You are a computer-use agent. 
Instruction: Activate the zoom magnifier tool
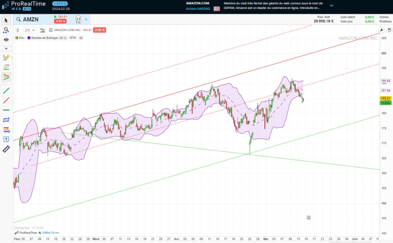point(6,30)
